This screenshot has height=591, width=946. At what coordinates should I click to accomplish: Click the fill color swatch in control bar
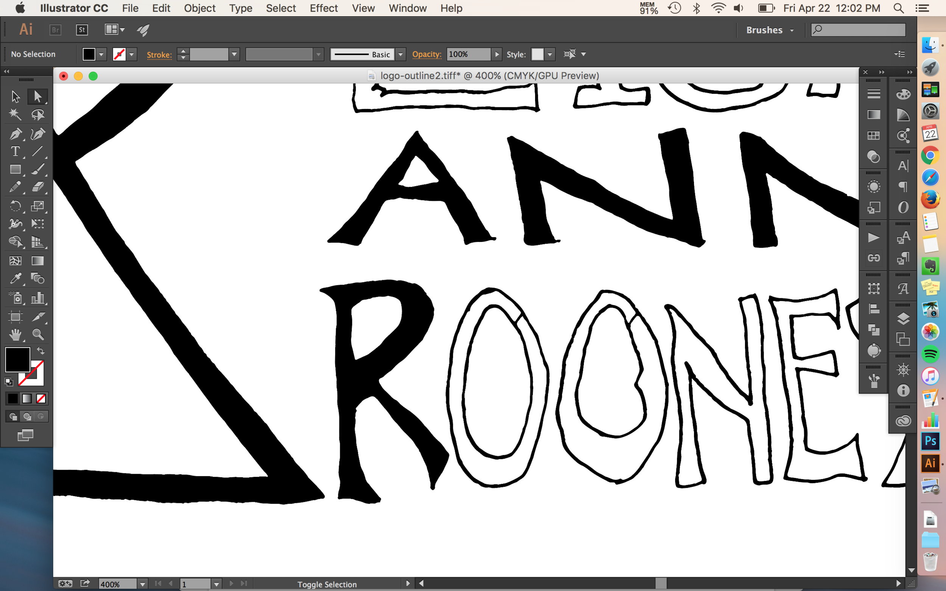[x=89, y=54]
